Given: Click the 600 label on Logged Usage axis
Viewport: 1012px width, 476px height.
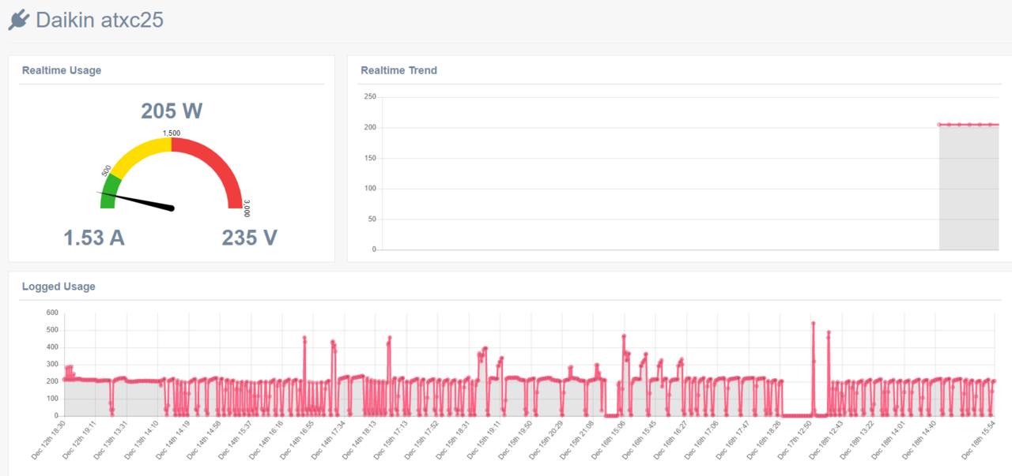Looking at the screenshot, I should point(52,313).
